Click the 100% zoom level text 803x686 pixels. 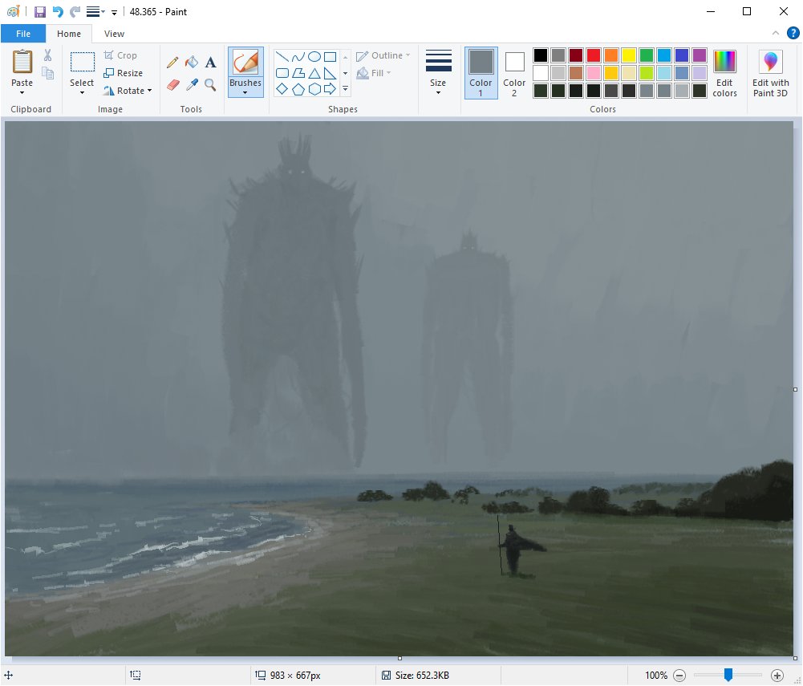(656, 676)
